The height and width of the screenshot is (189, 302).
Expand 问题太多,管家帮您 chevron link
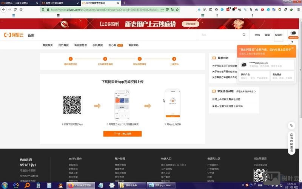[246, 91]
